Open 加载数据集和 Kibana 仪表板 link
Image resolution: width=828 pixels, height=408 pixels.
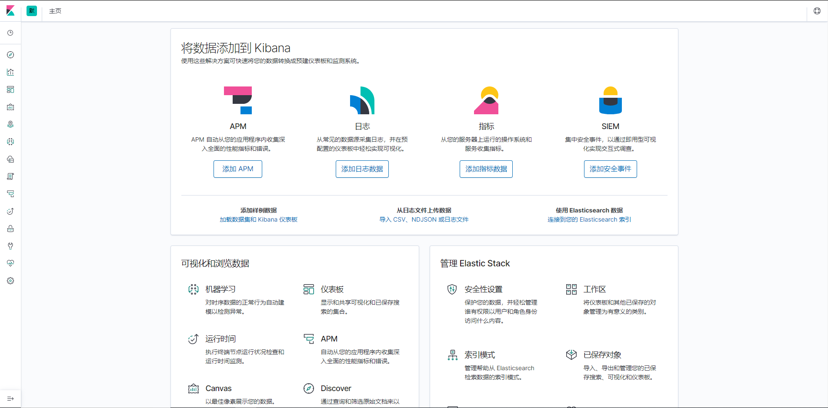(x=259, y=219)
